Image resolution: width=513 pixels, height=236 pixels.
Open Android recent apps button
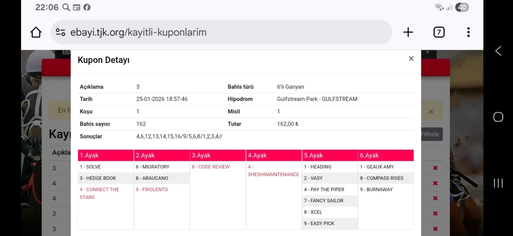click(498, 183)
